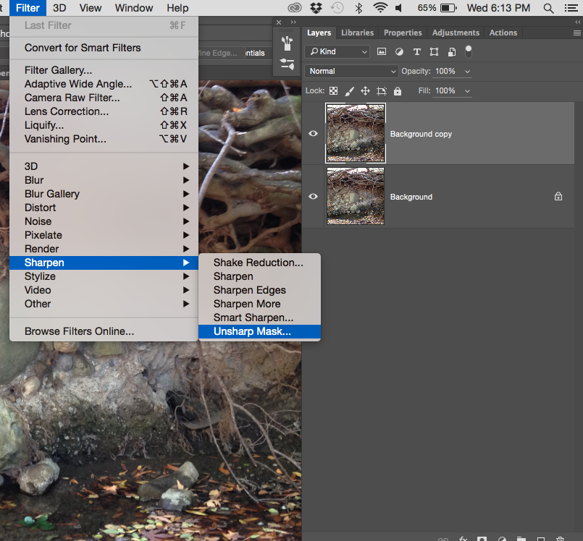Viewport: 583px width, 541px height.
Task: Choose Smart Sharpen from the submenu
Action: (x=259, y=318)
